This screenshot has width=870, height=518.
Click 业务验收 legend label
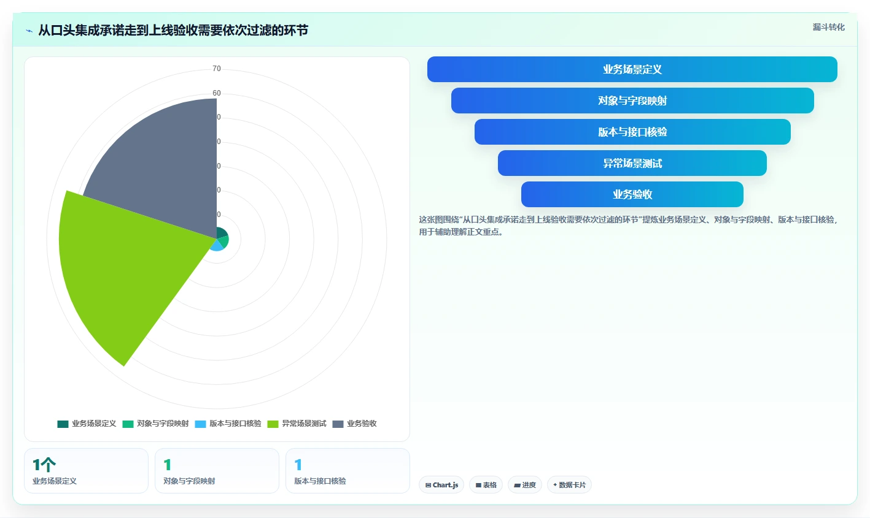point(362,424)
